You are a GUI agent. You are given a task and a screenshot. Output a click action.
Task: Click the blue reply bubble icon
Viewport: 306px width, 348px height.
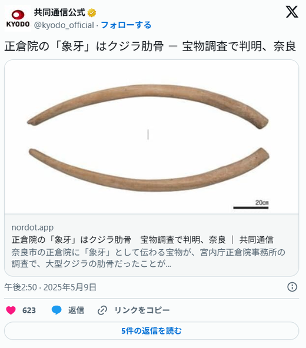(x=56, y=310)
